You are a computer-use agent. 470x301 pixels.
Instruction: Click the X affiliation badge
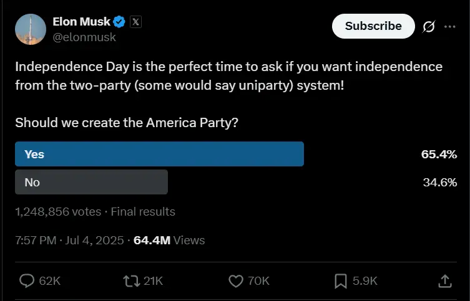pos(135,22)
